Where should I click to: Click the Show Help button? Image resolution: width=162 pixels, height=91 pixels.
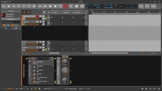(x=11, y=19)
